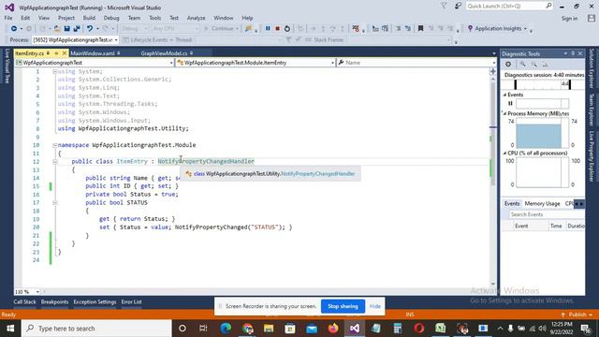Pause debugging with Break All button
Image resolution: width=599 pixels, height=337 pixels.
(268, 28)
